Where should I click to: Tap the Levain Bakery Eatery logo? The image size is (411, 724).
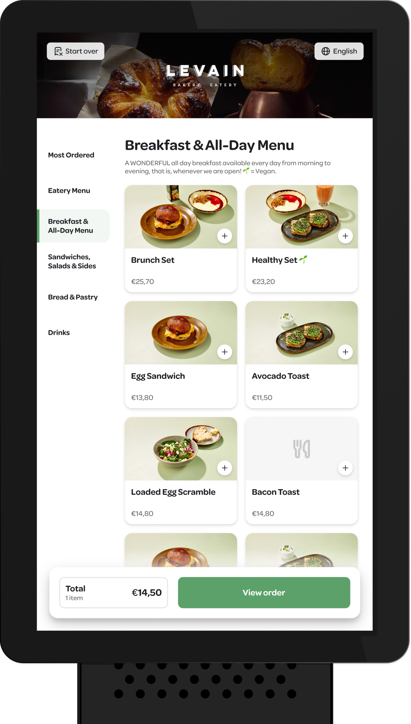205,75
